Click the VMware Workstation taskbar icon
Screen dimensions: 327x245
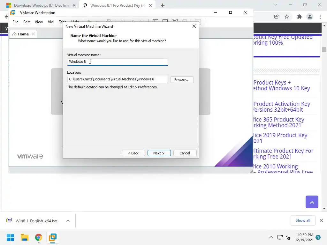coord(53,237)
